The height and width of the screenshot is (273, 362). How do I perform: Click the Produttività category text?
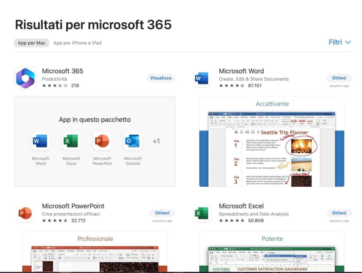[x=55, y=79]
